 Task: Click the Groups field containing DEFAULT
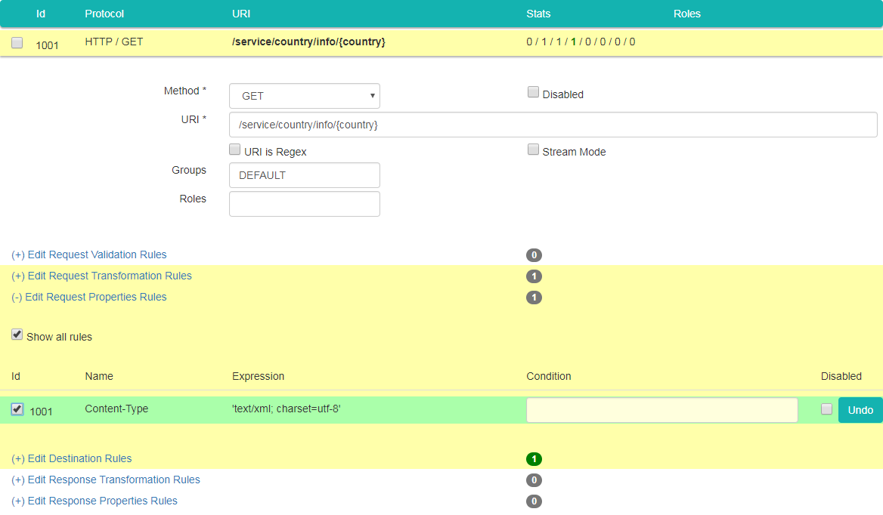pos(304,175)
